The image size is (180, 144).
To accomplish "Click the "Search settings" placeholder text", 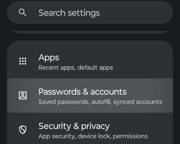I will tap(69, 13).
